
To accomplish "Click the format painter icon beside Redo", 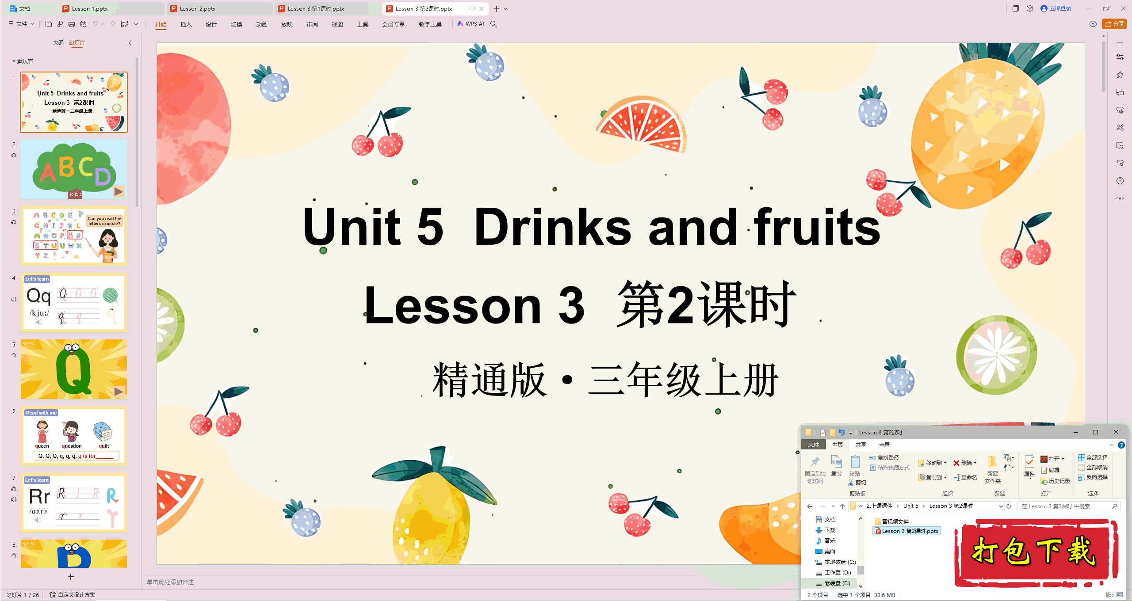I will tap(125, 24).
